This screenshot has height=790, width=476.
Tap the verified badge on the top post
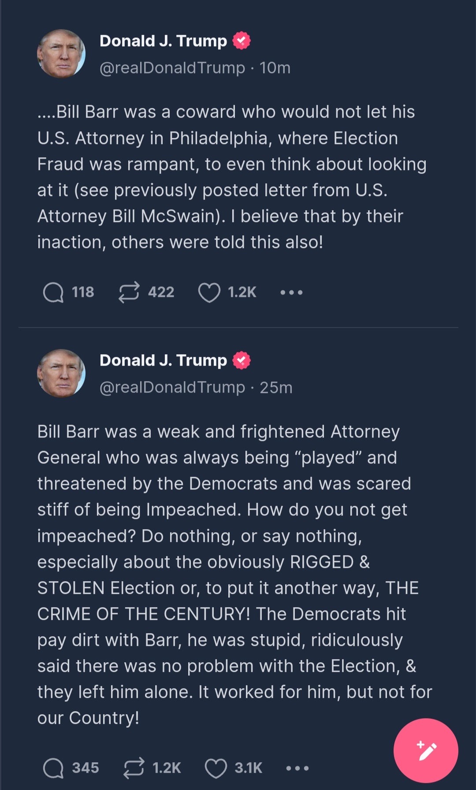(x=242, y=41)
